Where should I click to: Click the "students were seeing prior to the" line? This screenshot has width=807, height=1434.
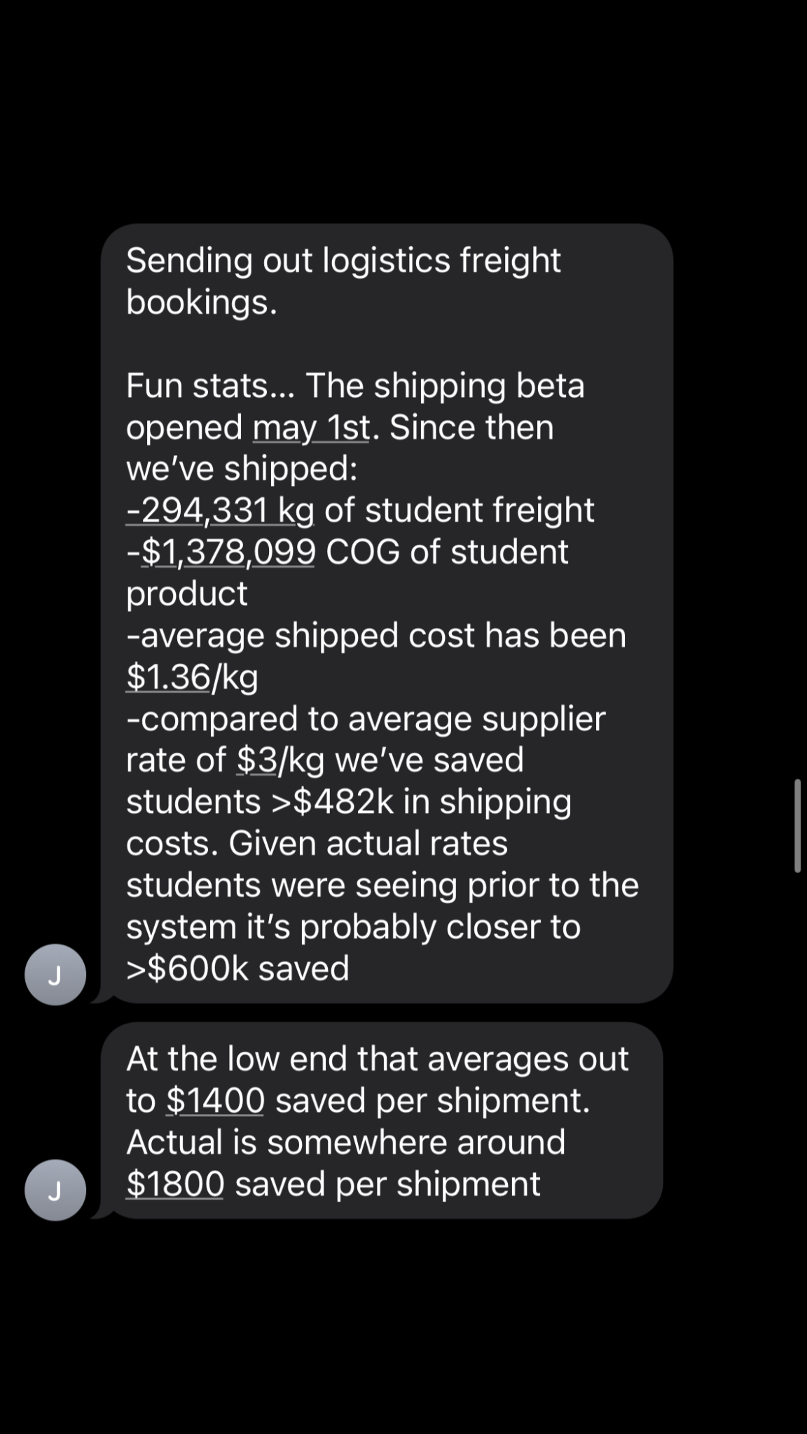pyautogui.click(x=382, y=885)
